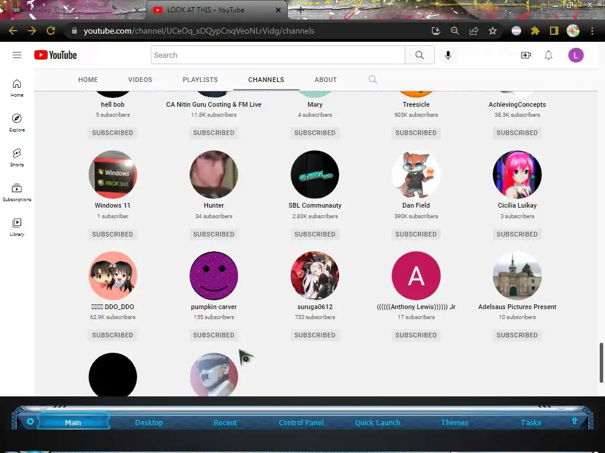This screenshot has width=605, height=453.
Task: Switch to the HOME channel tab
Action: [88, 80]
